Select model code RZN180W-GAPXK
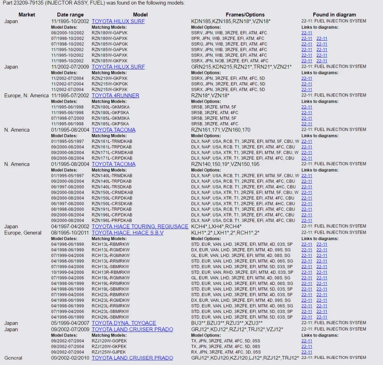Image resolution: width=383 pixels, height=365 pixels. coord(110,38)
